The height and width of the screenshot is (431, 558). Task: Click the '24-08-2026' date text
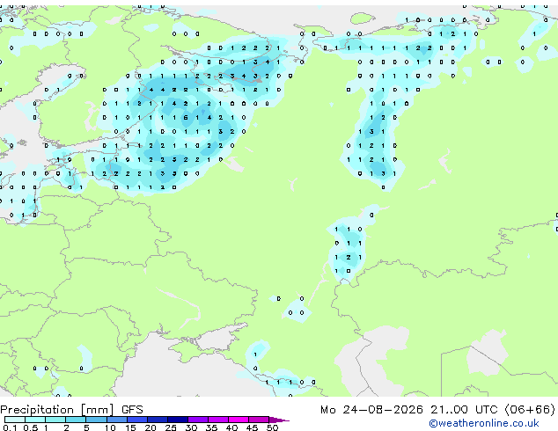point(383,410)
